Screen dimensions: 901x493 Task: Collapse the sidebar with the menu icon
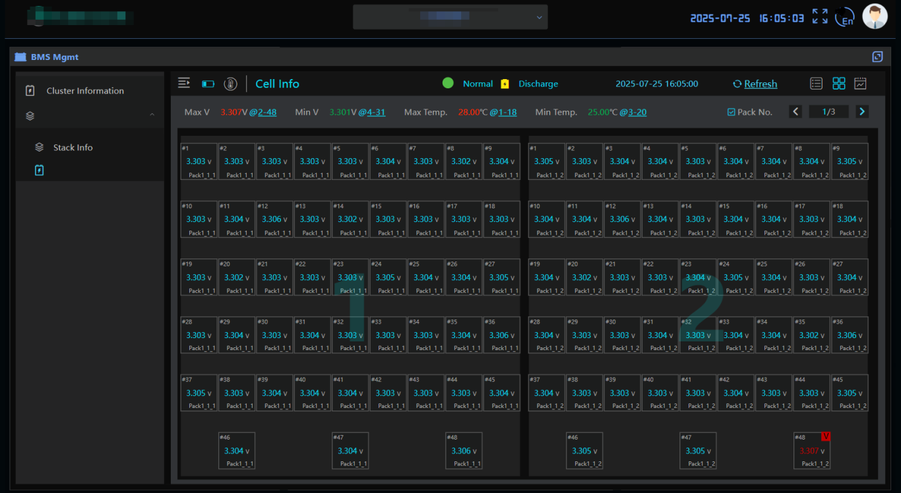pos(184,83)
